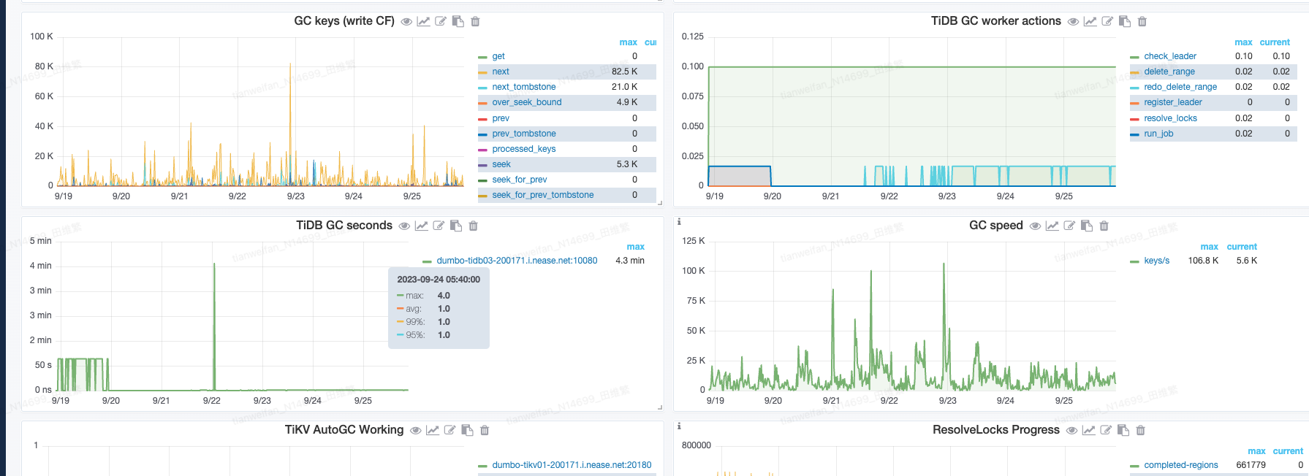This screenshot has height=476, width=1309.
Task: Select next_tombstone series in legend
Action: pos(523,87)
